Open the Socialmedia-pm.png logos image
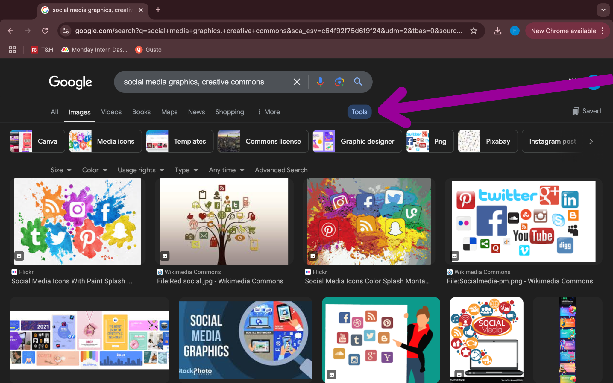This screenshot has height=383, width=613. click(524, 221)
